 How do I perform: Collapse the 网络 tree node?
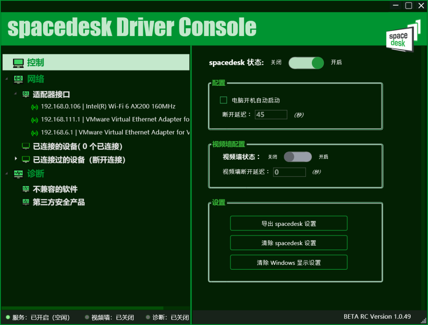click(x=7, y=79)
